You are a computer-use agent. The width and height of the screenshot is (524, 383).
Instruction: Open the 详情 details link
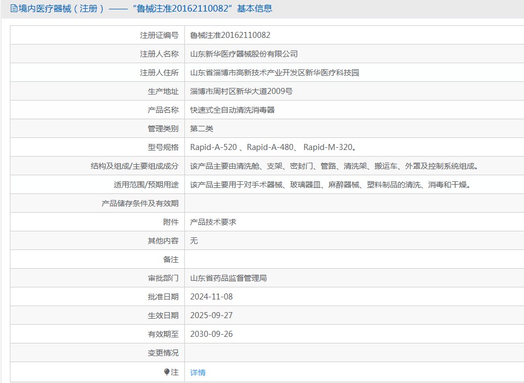pos(198,373)
